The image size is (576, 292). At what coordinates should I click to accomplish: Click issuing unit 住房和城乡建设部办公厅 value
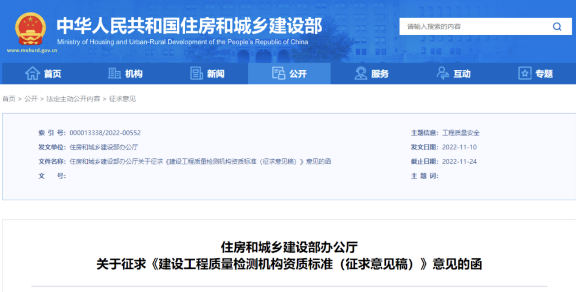[104, 147]
